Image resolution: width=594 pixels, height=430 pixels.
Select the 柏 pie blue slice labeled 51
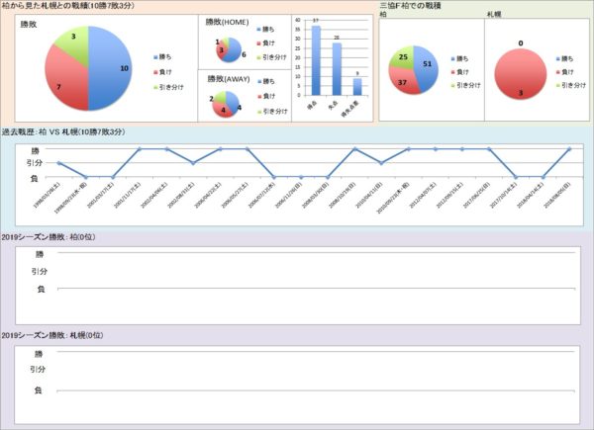coord(426,68)
